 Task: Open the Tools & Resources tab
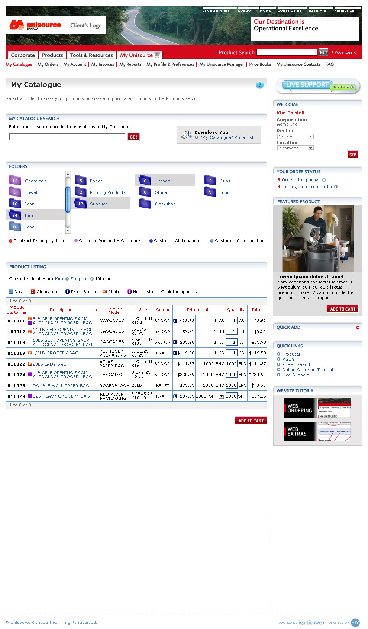coord(91,55)
